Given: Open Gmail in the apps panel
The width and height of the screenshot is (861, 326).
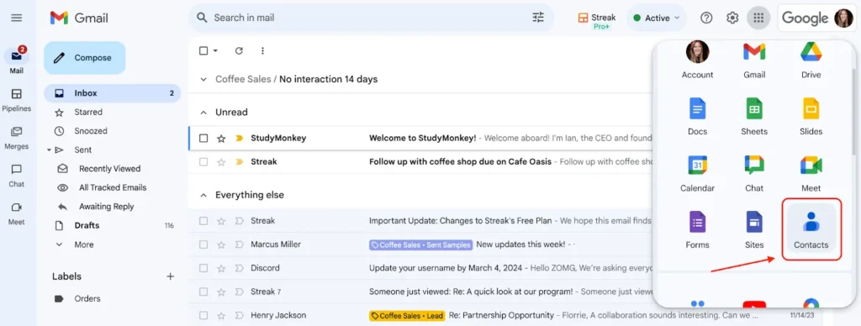Looking at the screenshot, I should pos(754,60).
